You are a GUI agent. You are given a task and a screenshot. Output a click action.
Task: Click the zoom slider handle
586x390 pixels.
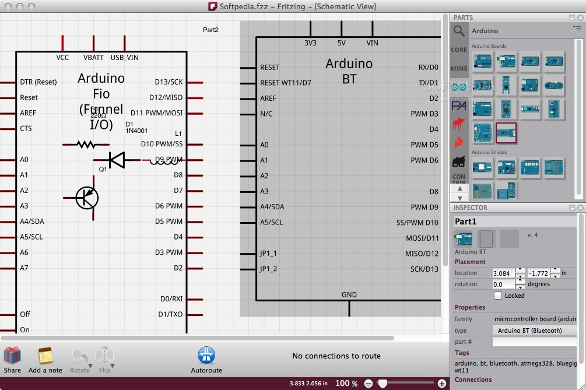[x=383, y=383]
